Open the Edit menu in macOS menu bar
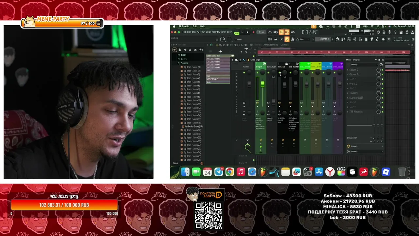Image resolution: width=419 pixels, height=236 pixels. point(195,26)
